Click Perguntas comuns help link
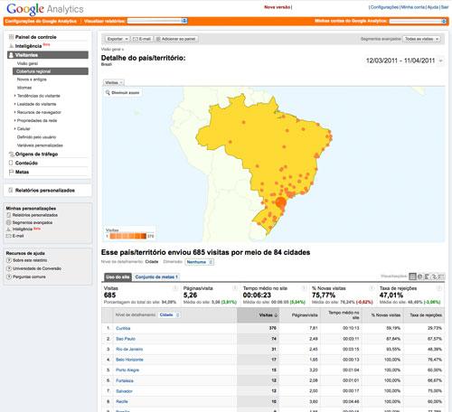 [x=29, y=276]
